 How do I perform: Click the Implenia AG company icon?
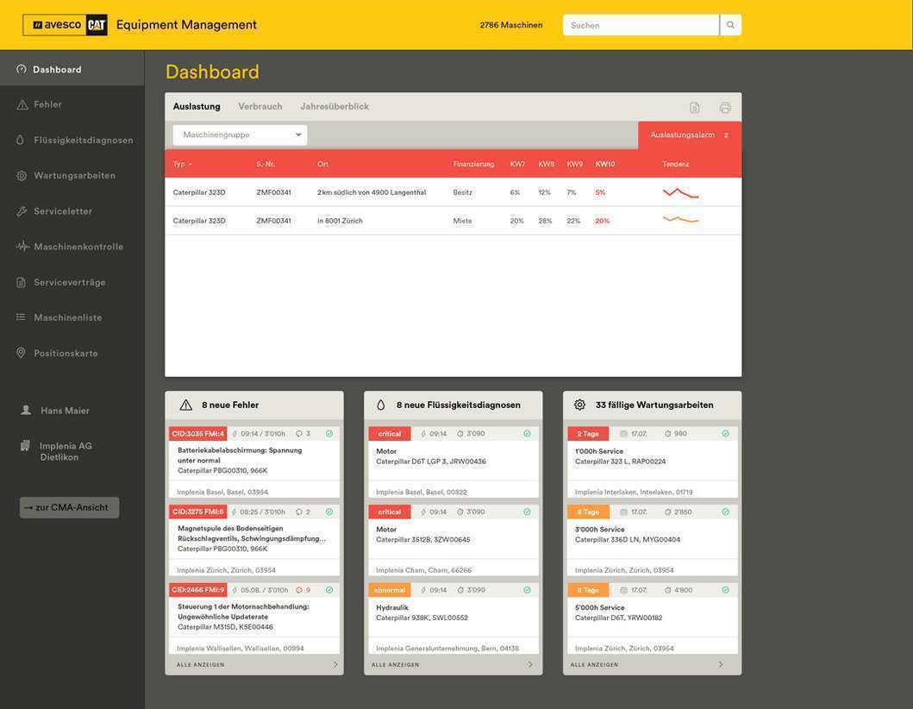coord(25,446)
